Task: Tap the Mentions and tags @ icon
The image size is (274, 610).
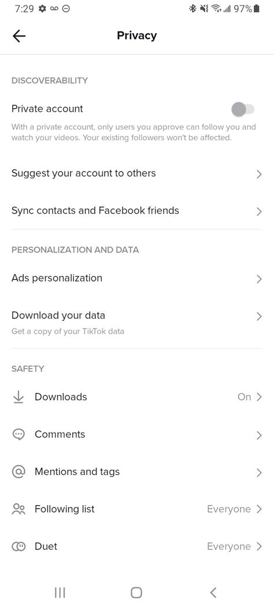Action: [x=18, y=472]
